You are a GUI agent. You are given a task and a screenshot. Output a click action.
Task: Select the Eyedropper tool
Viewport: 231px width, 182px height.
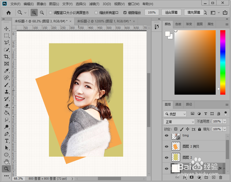tap(6, 71)
